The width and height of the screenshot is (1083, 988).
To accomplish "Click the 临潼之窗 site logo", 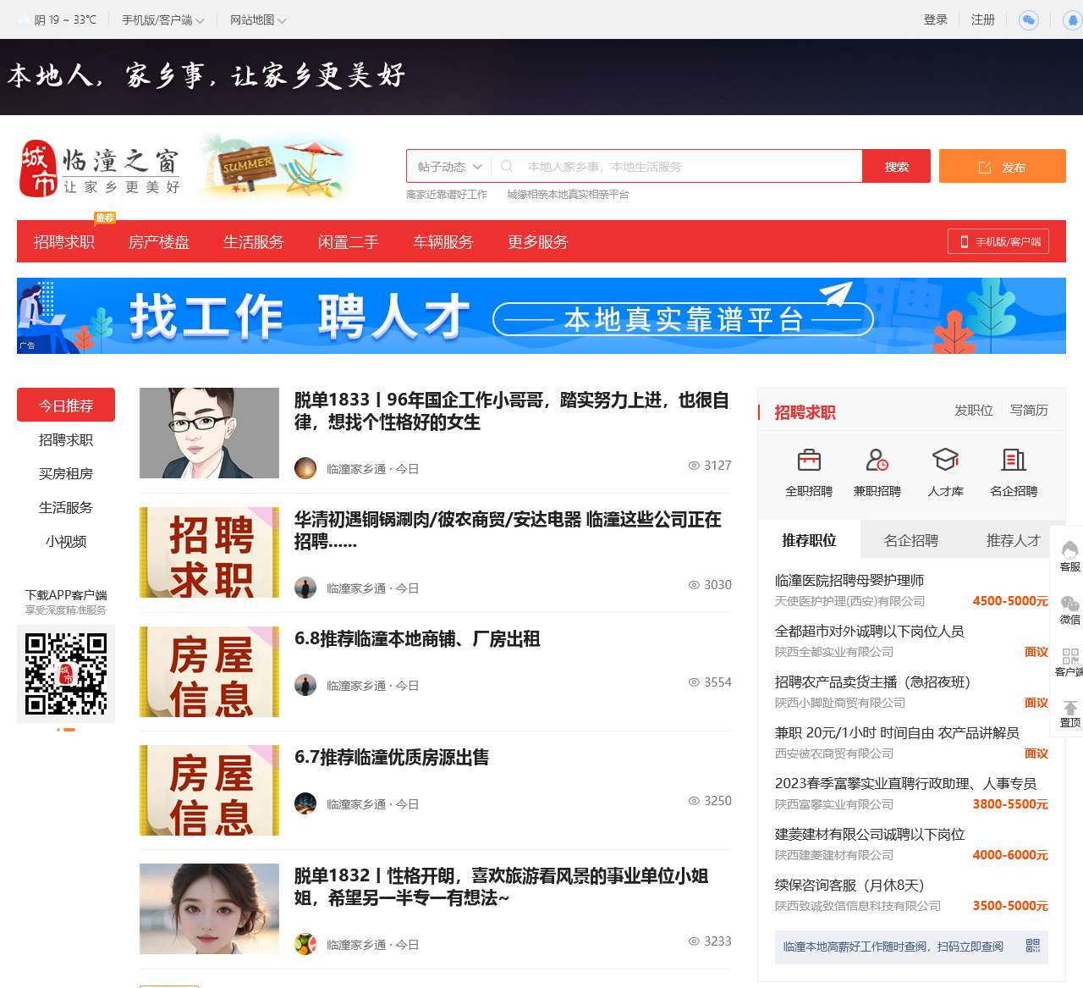I will (97, 166).
